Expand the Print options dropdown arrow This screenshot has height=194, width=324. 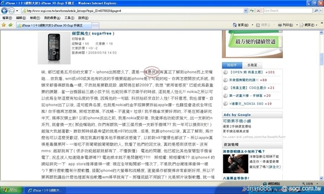(297, 25)
